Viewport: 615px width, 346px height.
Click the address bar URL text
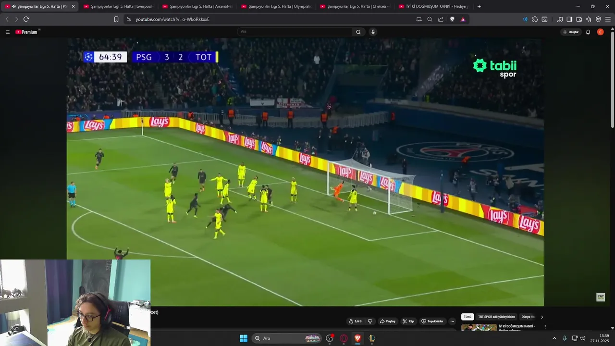[172, 19]
